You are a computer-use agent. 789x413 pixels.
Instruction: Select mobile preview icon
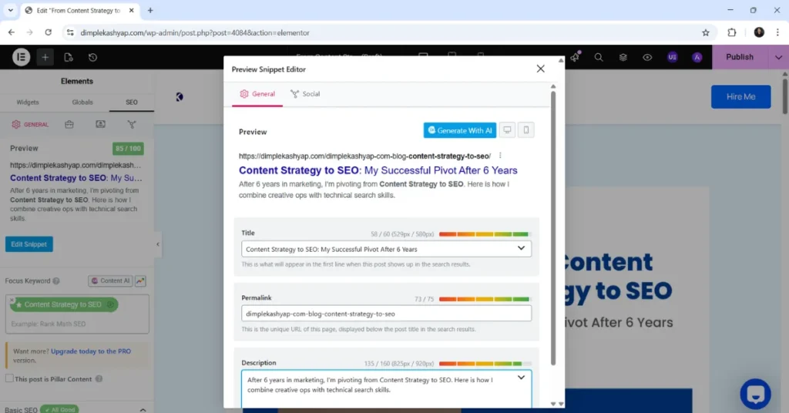[x=525, y=130]
